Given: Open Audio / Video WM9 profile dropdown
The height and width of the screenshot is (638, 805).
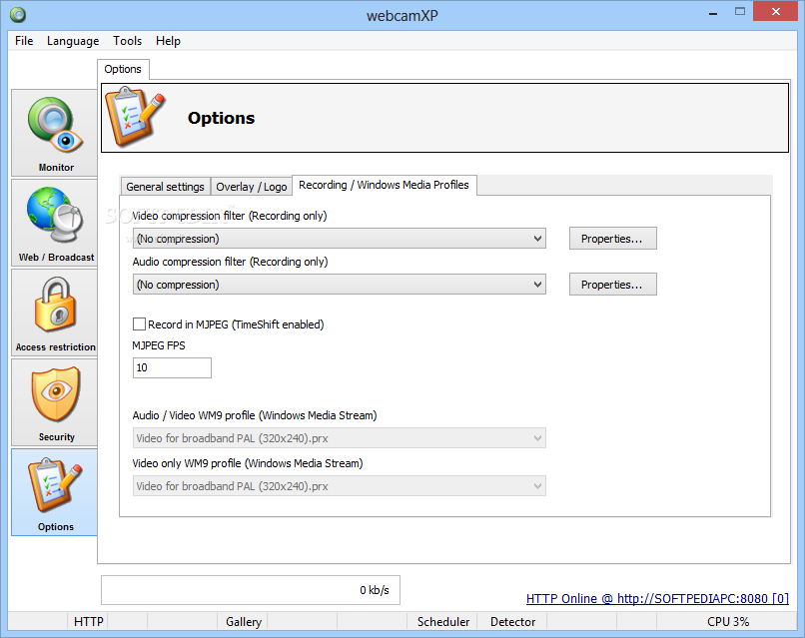Looking at the screenshot, I should (x=339, y=438).
